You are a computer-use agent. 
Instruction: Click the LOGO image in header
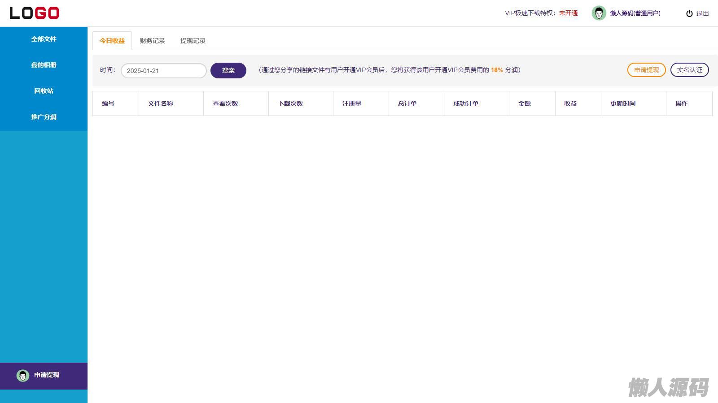tap(35, 13)
